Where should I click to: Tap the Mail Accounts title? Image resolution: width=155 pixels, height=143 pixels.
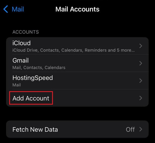click(x=77, y=9)
